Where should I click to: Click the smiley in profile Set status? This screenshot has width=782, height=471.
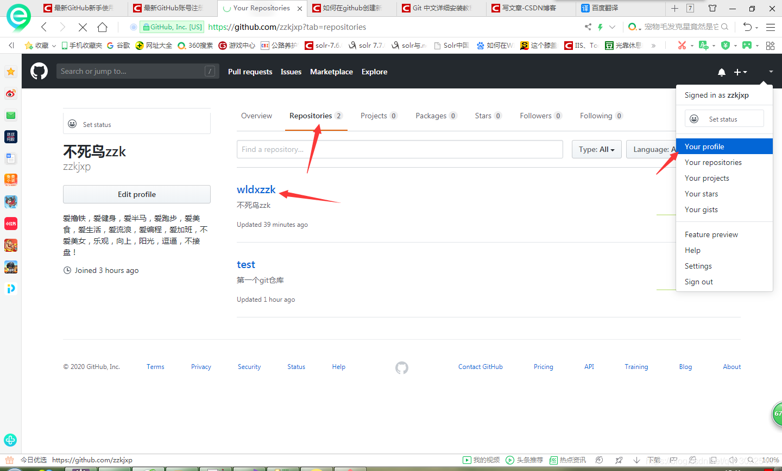point(72,124)
